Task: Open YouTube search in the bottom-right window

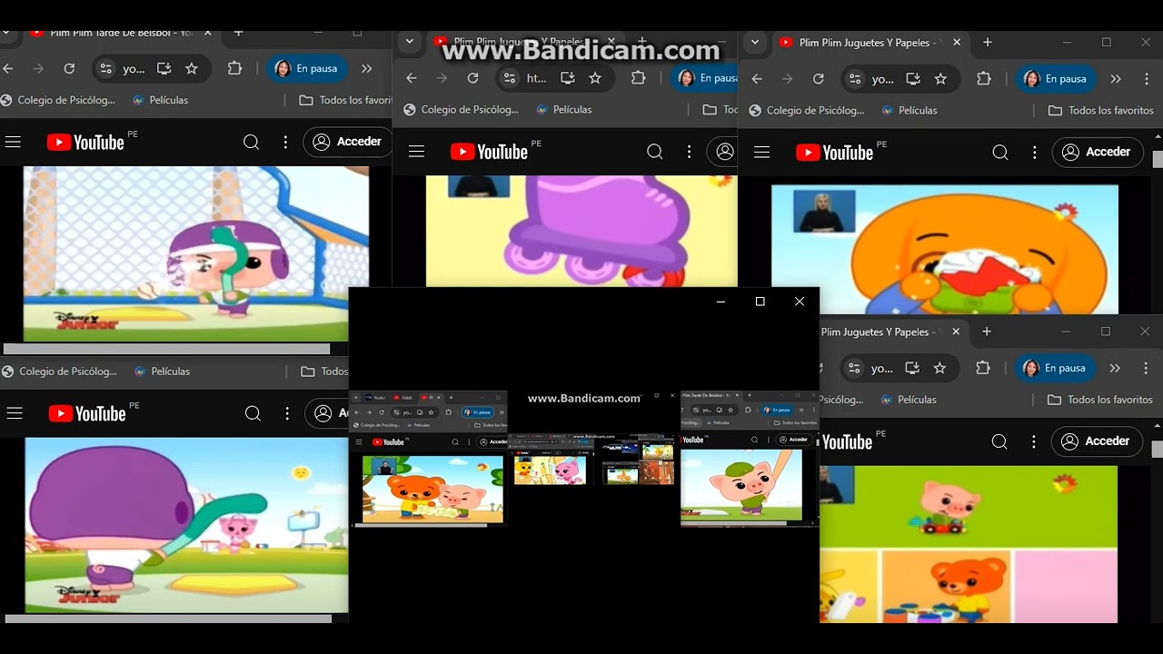Action: point(999,441)
